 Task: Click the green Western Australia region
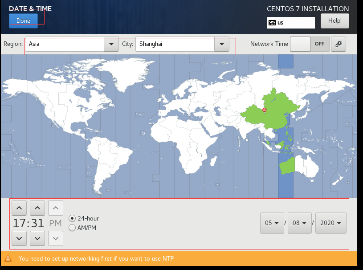(x=287, y=166)
